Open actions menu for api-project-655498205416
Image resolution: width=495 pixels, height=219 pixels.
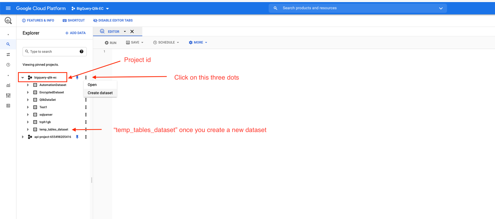(x=86, y=137)
